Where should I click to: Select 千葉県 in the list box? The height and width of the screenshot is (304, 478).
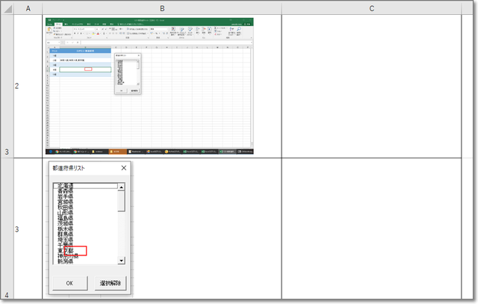(x=65, y=243)
